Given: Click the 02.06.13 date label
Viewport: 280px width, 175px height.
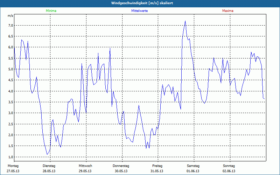Looking at the screenshot, I should click(x=229, y=171).
